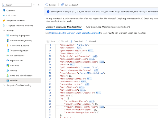
Task: Click the Expose an API cloud icon
Action: click(8, 60)
